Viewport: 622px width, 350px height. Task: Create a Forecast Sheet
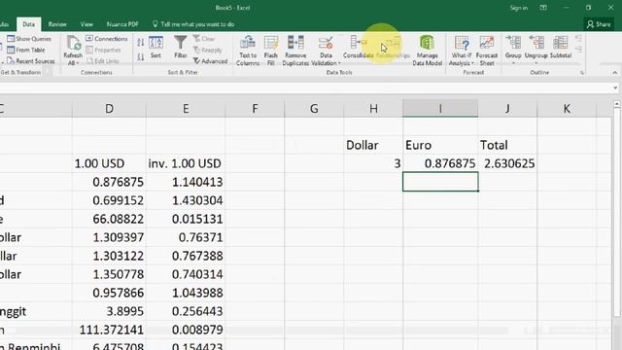(x=487, y=51)
